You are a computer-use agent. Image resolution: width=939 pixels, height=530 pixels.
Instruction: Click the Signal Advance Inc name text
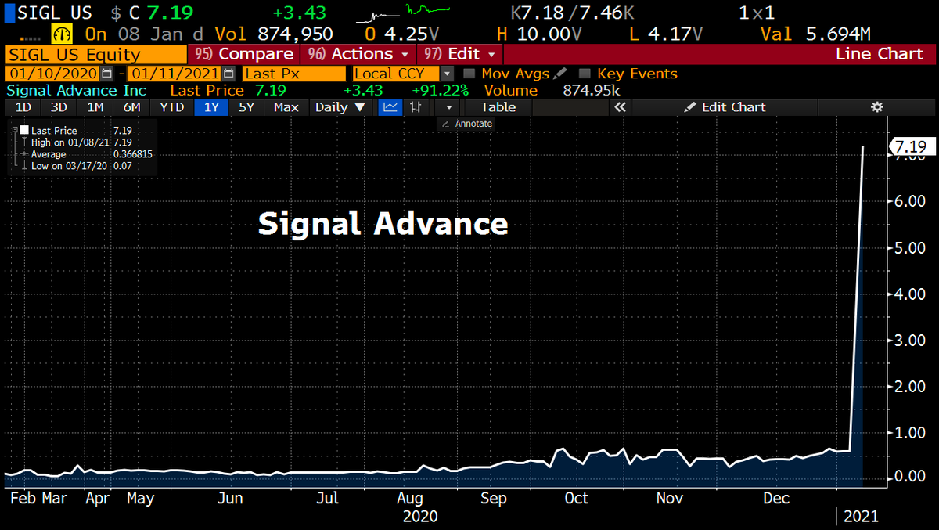click(75, 90)
